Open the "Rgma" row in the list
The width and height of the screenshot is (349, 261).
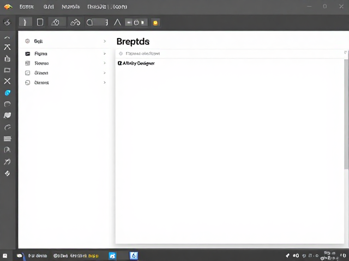click(x=64, y=54)
